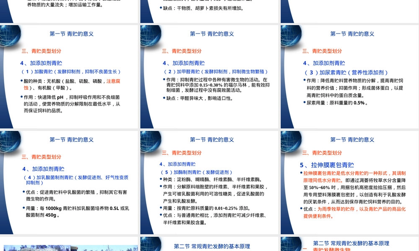
Task: Click bullet 用量：每 1000kg 青贮料
Action: pos(76,212)
